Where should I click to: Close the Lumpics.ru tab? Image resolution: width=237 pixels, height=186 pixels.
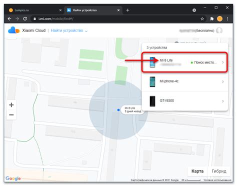tap(60, 10)
